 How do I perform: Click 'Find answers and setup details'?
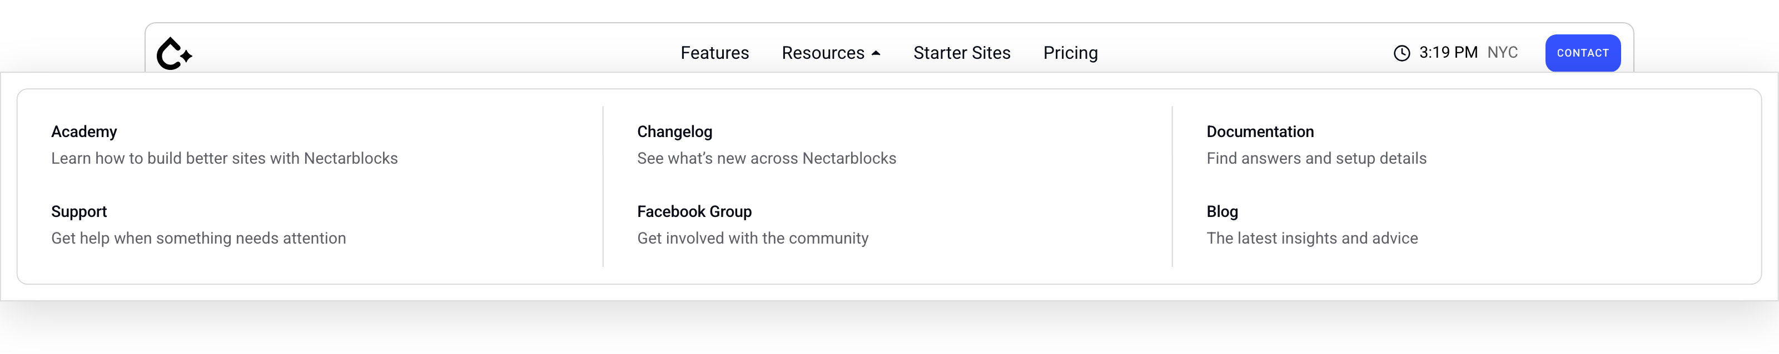pos(1316,158)
